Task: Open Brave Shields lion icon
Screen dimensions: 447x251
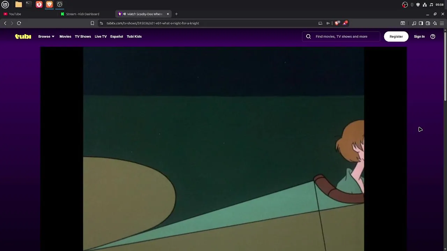Action: coord(337,23)
